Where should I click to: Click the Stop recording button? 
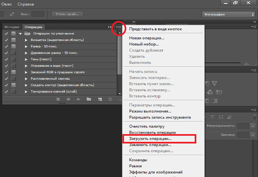pos(58,100)
